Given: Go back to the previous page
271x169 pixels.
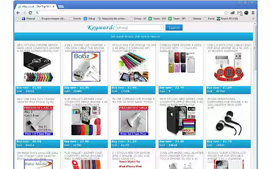Looking at the screenshot, I should click(18, 13).
